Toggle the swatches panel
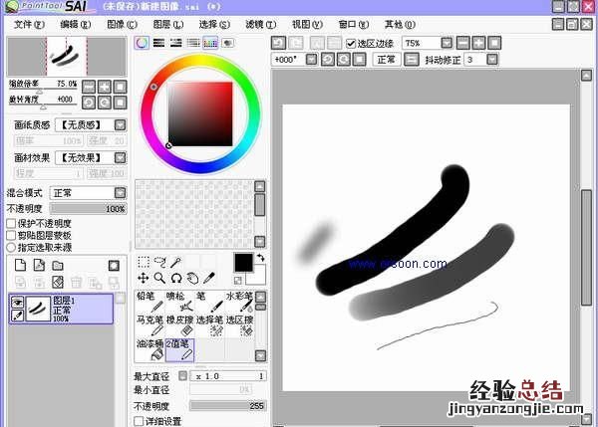 (x=210, y=43)
